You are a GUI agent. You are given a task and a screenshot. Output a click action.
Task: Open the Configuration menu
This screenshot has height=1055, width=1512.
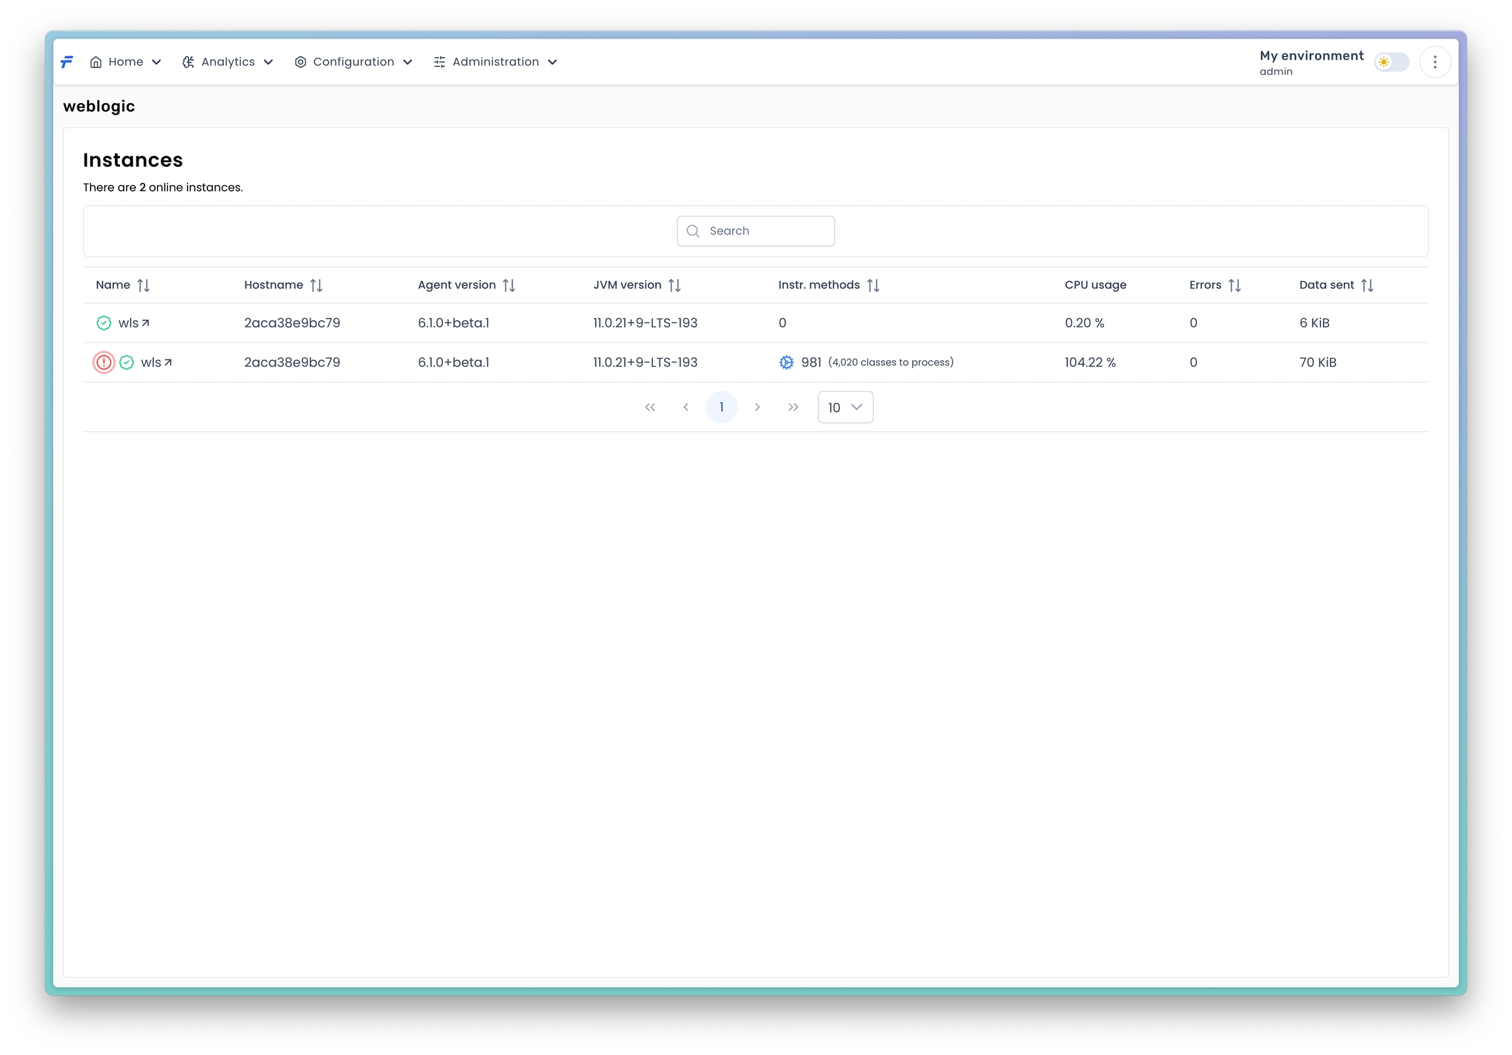[x=354, y=62]
